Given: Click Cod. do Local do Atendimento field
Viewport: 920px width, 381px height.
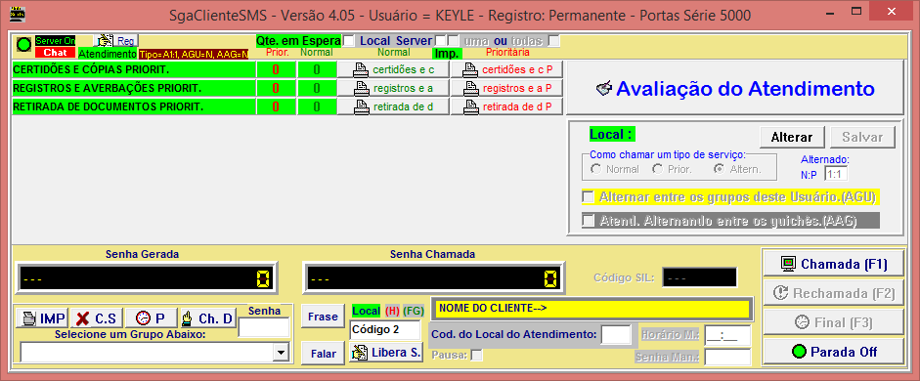Looking at the screenshot, I should (x=616, y=335).
